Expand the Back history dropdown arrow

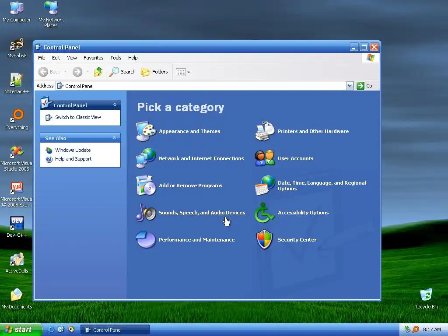pyautogui.click(x=65, y=72)
